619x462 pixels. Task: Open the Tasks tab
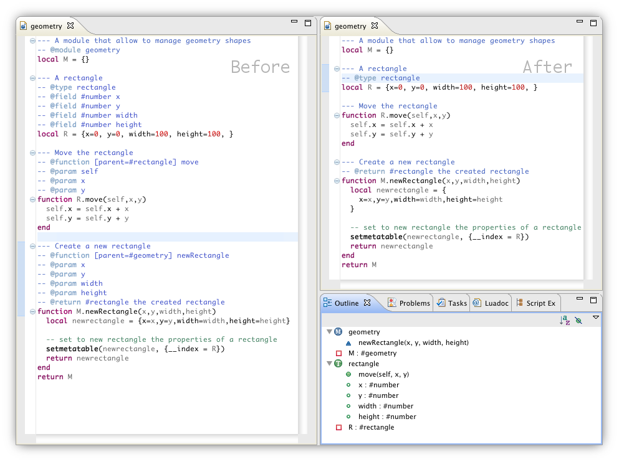click(452, 303)
